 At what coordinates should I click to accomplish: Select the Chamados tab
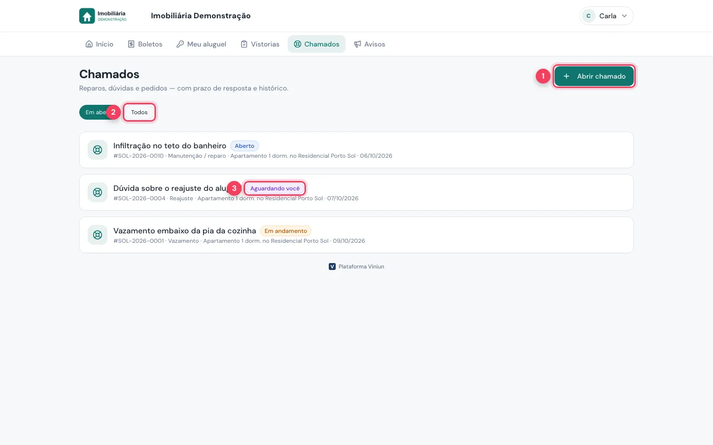[316, 44]
